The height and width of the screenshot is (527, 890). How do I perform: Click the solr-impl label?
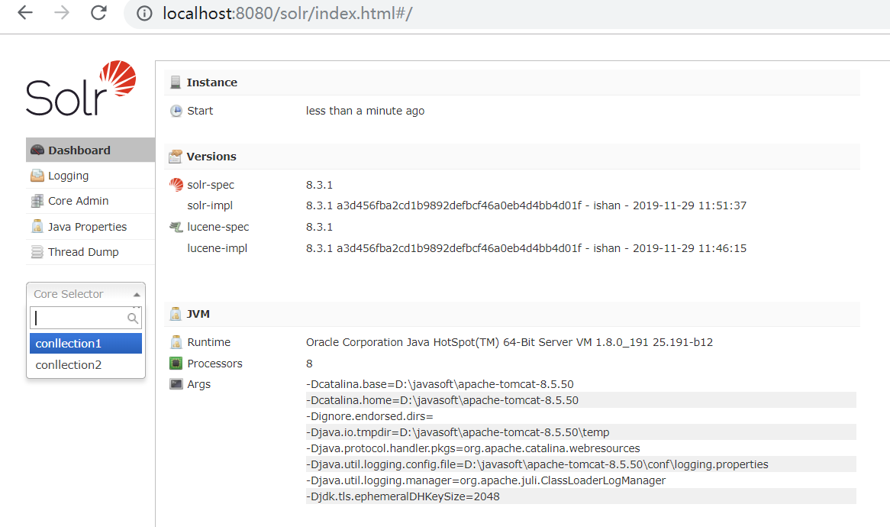tap(210, 205)
